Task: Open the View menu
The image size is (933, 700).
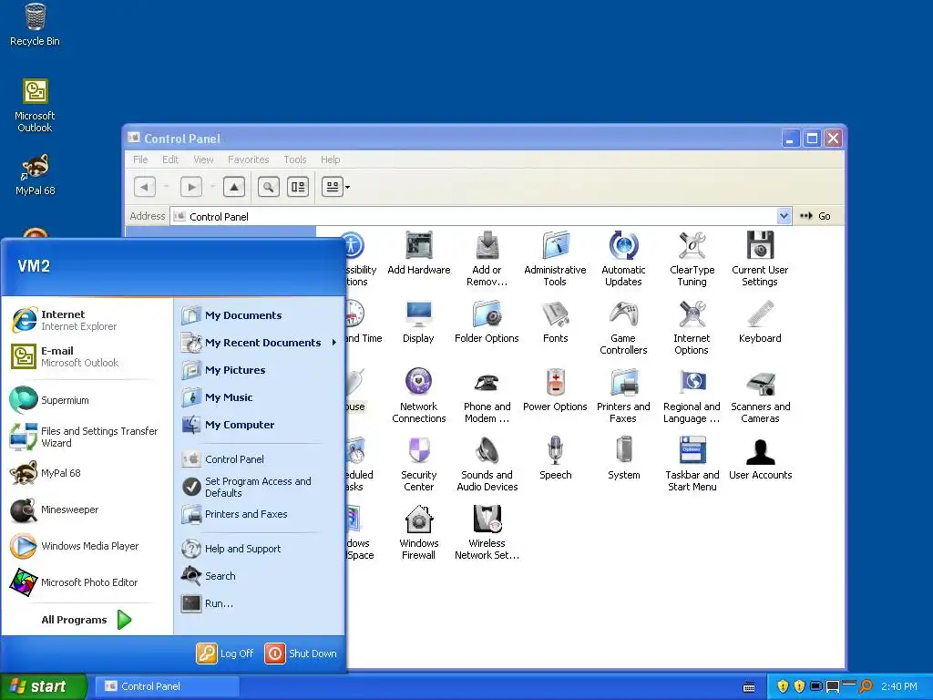Action: click(x=203, y=160)
